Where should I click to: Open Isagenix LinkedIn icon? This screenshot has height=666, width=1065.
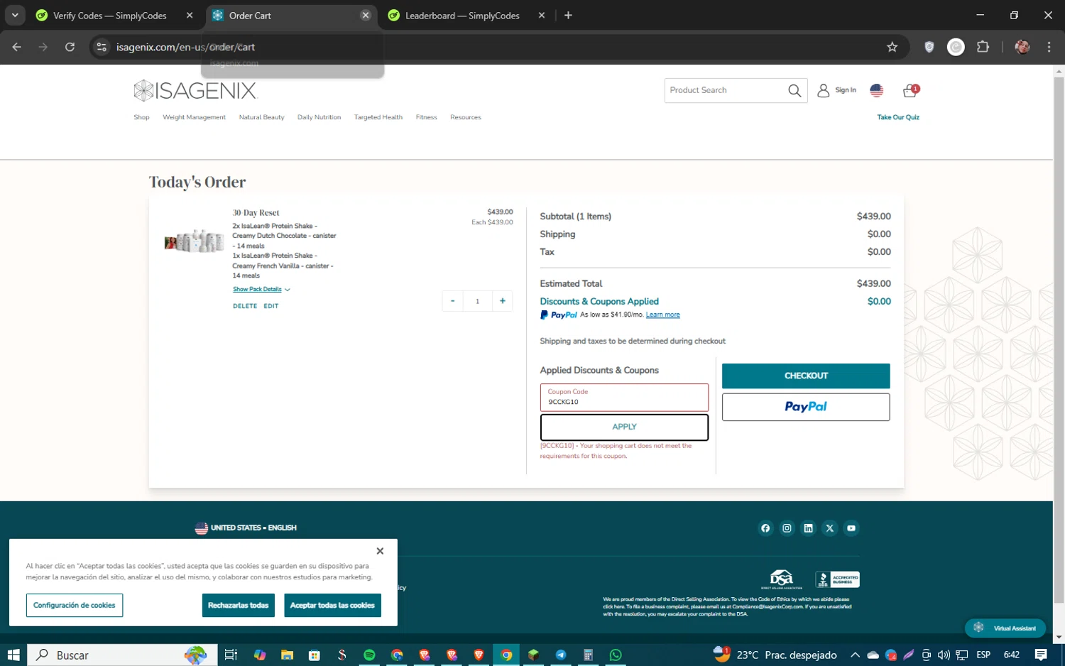[x=808, y=528]
